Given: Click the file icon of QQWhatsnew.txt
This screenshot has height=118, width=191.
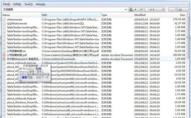Looking at the screenshot, I should [x=4, y=23].
